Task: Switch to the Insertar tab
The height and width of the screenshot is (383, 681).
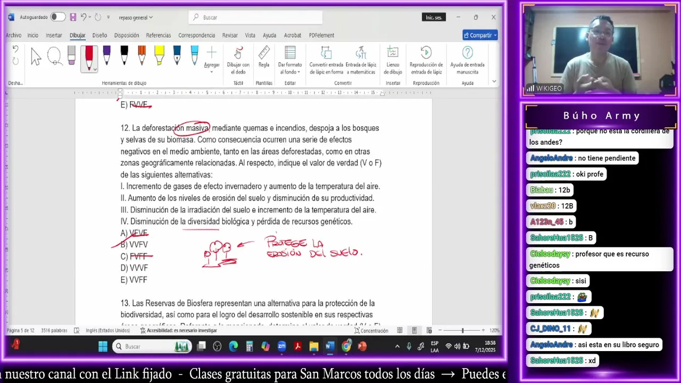Action: coord(54,35)
